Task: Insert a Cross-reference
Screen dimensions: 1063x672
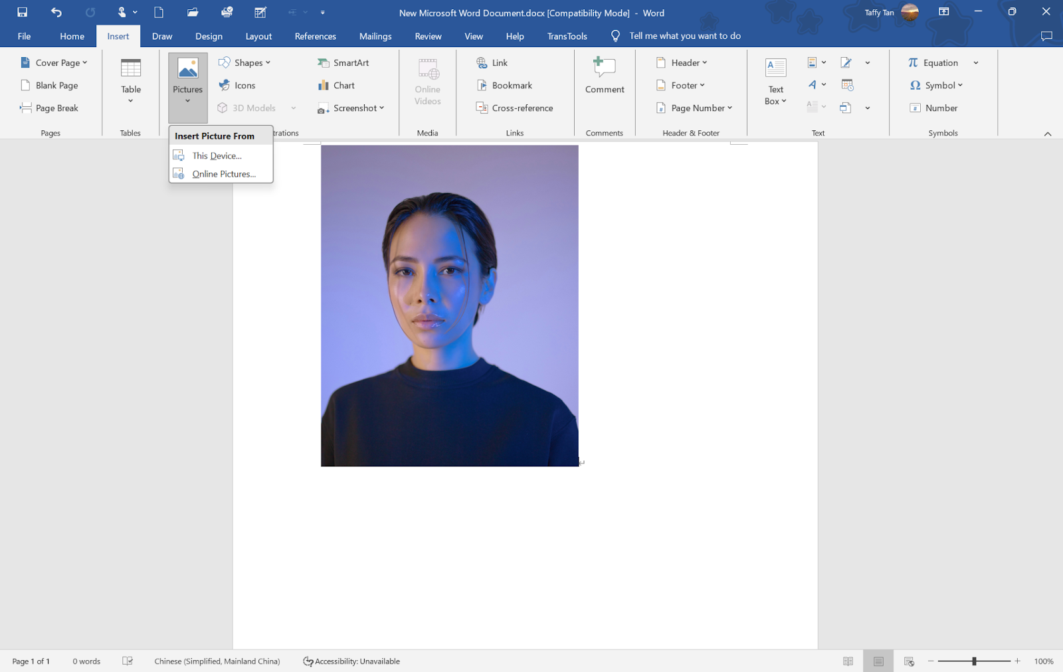Action: pyautogui.click(x=515, y=108)
